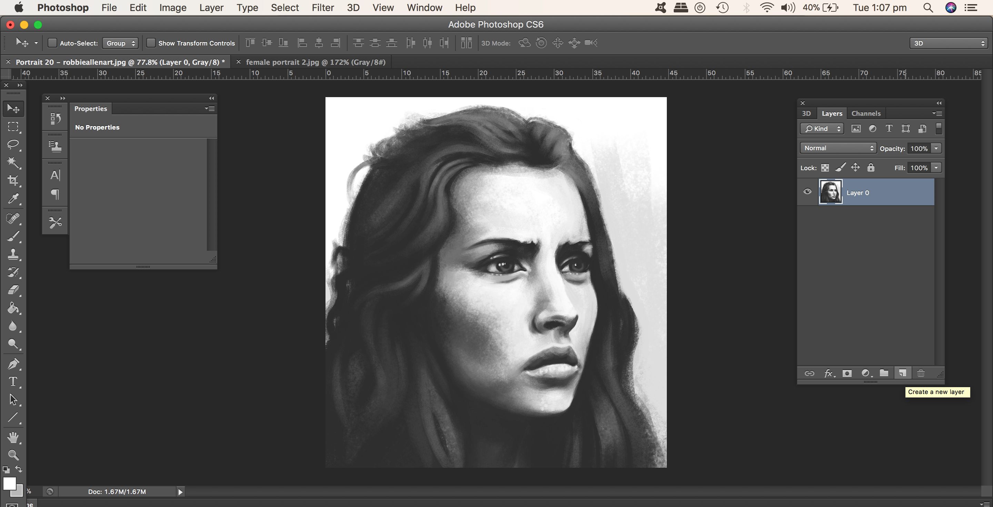Select the Zoom tool in the toolbox

click(x=13, y=455)
